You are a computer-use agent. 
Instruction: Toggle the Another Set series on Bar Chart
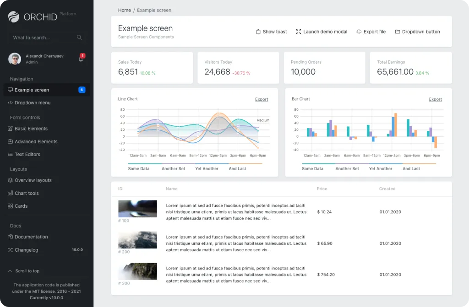coord(347,168)
